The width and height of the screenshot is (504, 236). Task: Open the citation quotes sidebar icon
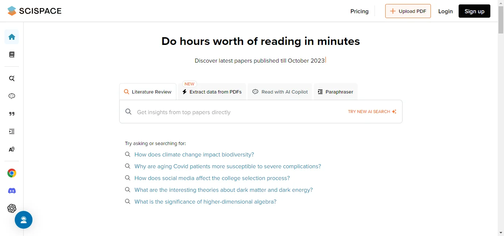(x=12, y=114)
